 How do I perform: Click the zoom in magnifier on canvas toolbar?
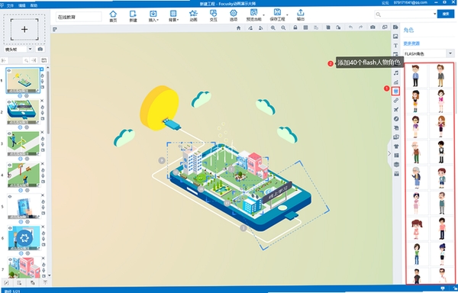(273, 27)
